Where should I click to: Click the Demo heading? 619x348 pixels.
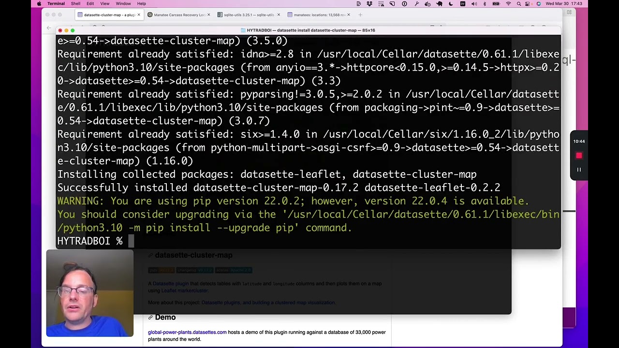tap(165, 317)
